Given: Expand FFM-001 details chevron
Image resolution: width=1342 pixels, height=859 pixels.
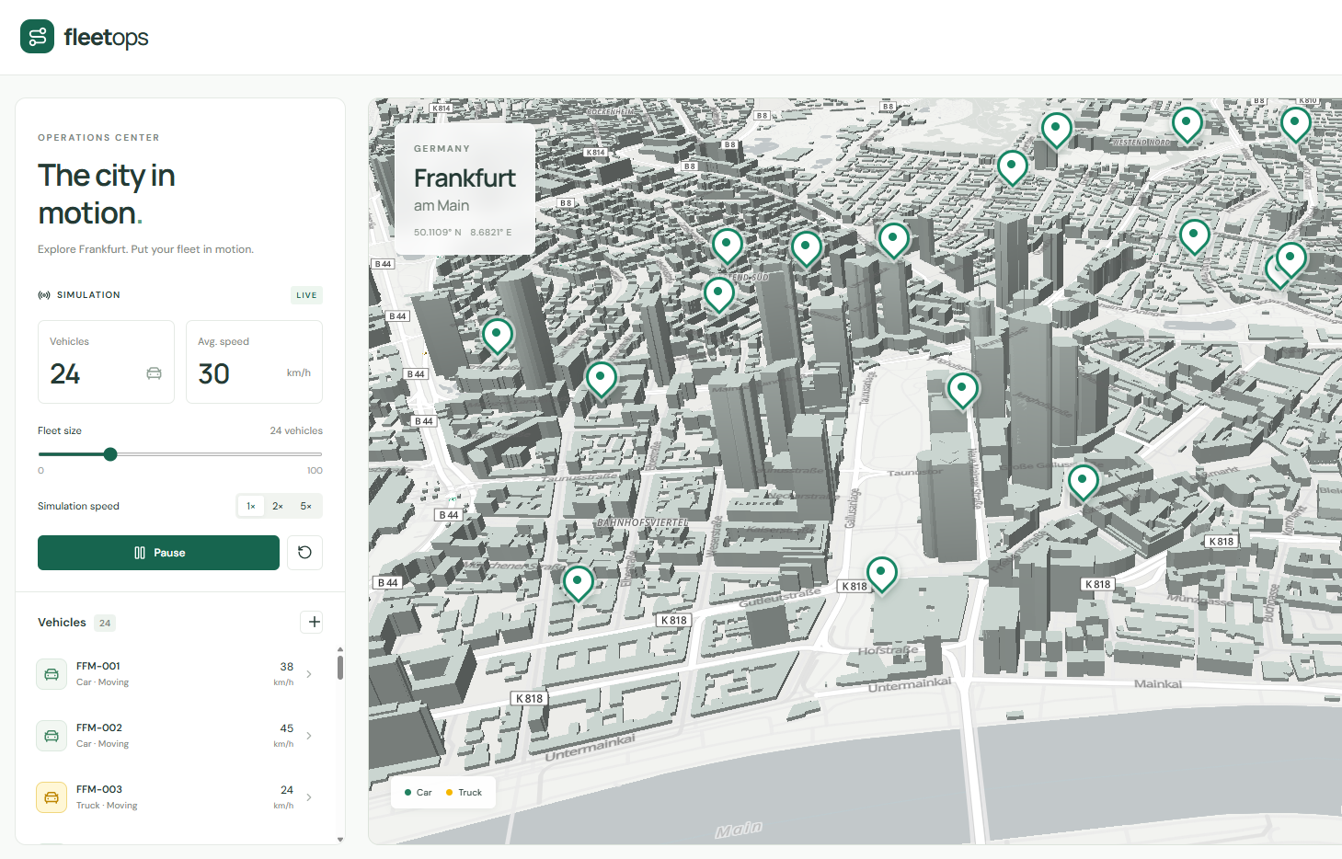Looking at the screenshot, I should pyautogui.click(x=309, y=674).
